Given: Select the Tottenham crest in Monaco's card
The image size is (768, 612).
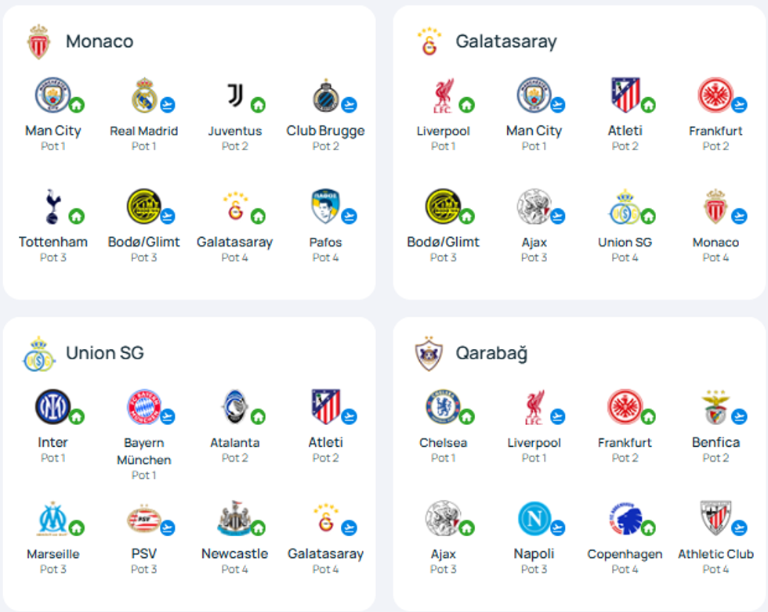Looking at the screenshot, I should click(52, 207).
